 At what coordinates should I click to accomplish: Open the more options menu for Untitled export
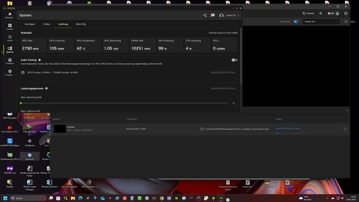[x=345, y=129]
